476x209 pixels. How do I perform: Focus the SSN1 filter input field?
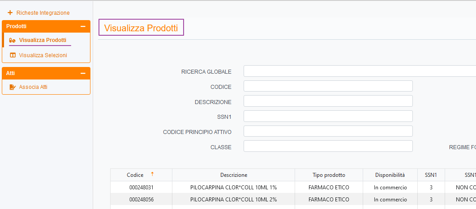tap(328, 116)
